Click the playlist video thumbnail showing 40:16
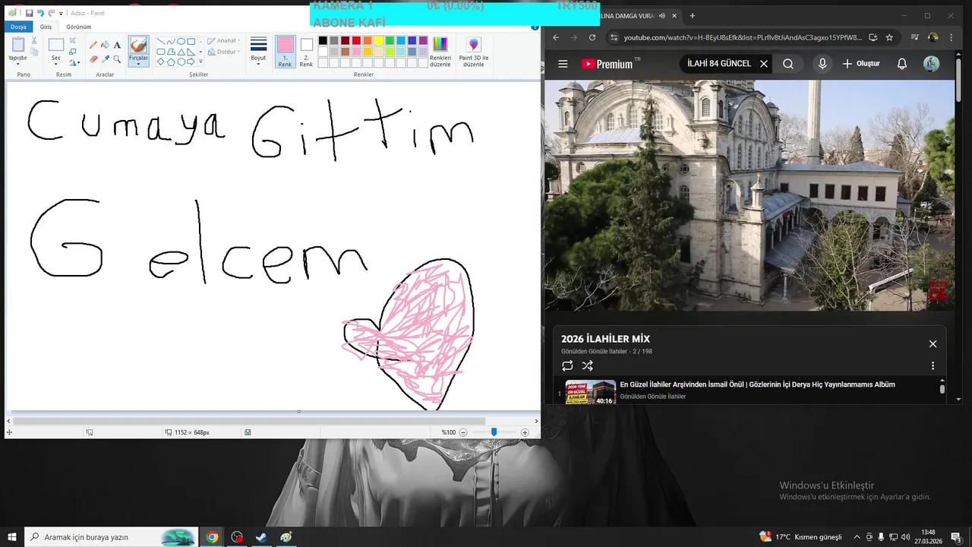 pyautogui.click(x=590, y=392)
